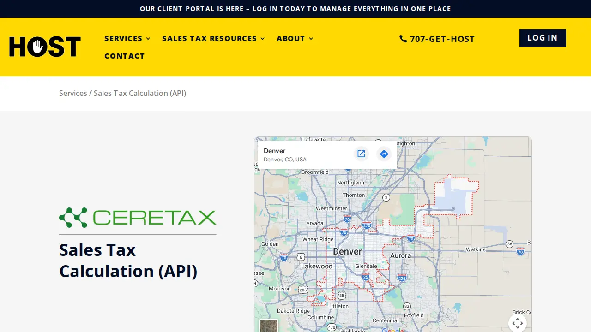Click the Northglenn label on the map
Screen dimensions: 591x332
pyautogui.click(x=350, y=183)
